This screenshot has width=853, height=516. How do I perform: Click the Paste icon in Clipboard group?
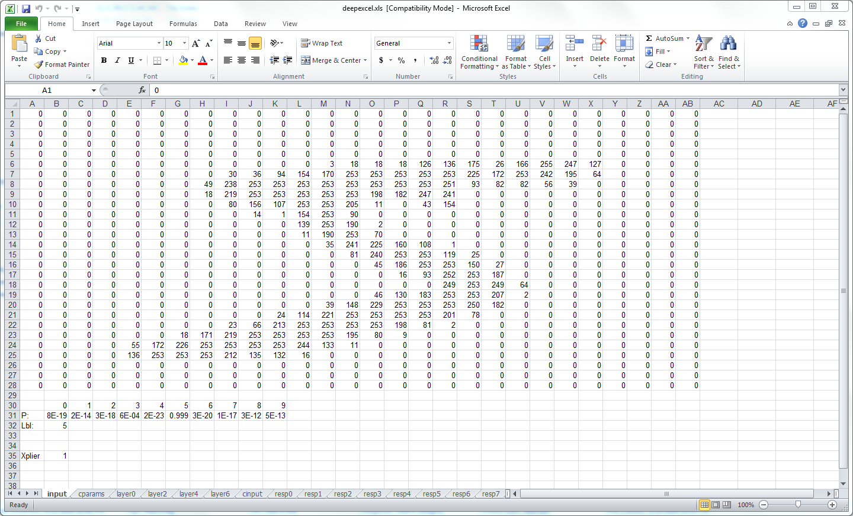(x=19, y=45)
